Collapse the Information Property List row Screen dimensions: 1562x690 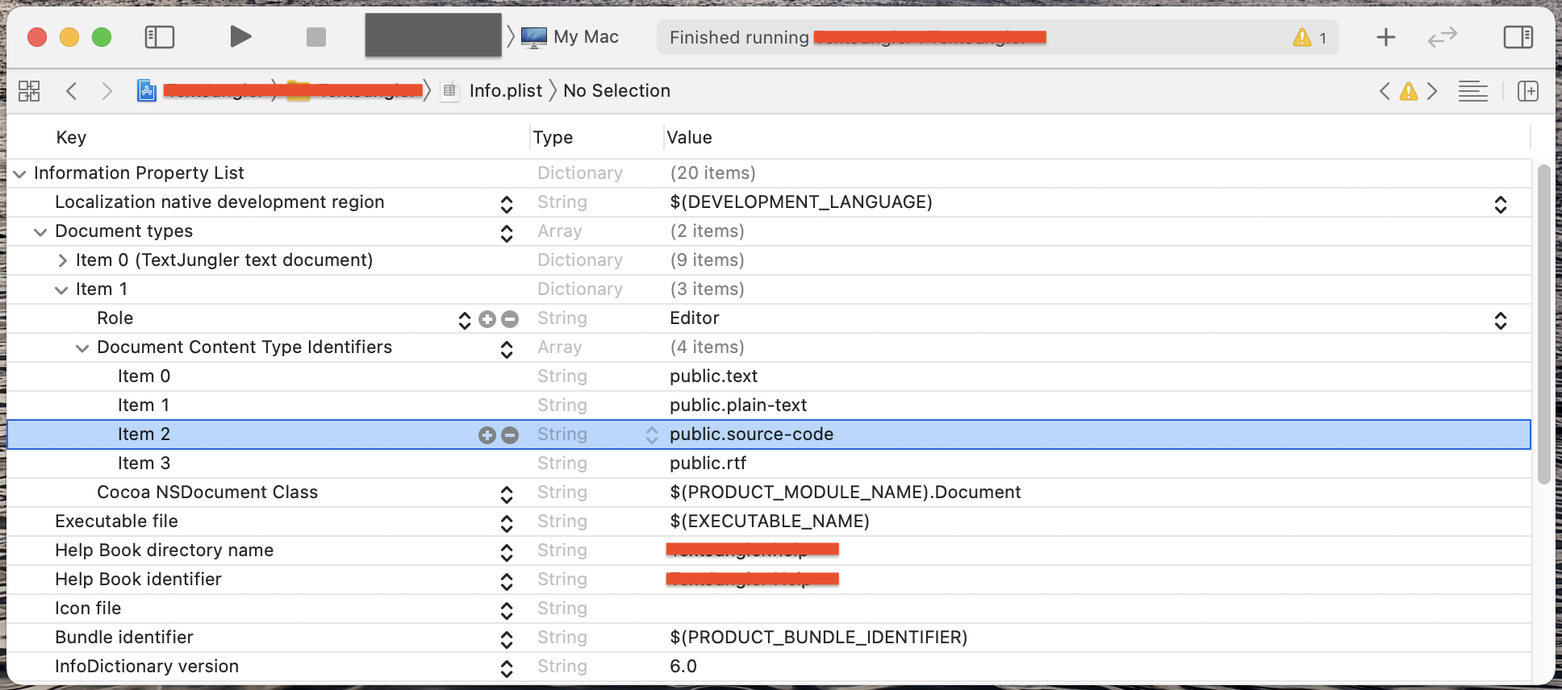pos(19,174)
